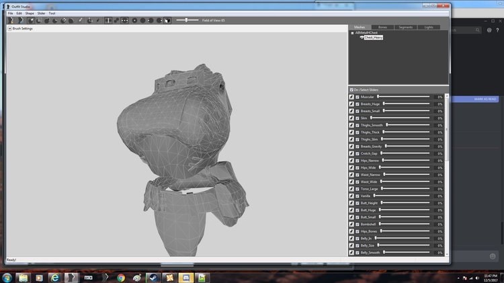Click edit pencil for Crotch_Gap slider

(x=351, y=153)
